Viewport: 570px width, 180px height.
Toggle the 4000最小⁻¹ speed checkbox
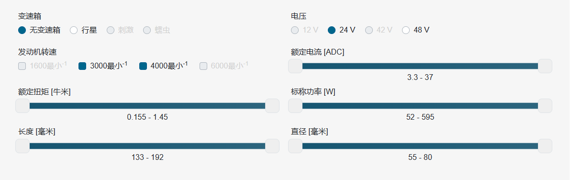coord(143,66)
